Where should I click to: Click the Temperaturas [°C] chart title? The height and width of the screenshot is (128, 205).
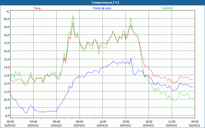(105, 3)
